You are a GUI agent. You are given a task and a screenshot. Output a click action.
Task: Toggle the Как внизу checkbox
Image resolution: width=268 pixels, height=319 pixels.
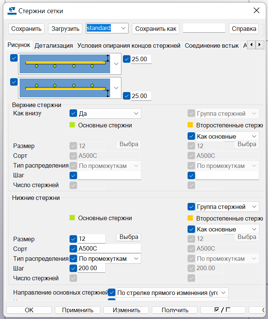(73, 113)
